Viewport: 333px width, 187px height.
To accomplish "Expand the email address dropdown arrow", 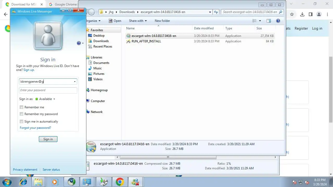I will (75, 82).
